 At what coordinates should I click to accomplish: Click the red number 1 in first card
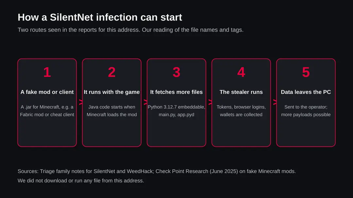[47, 72]
